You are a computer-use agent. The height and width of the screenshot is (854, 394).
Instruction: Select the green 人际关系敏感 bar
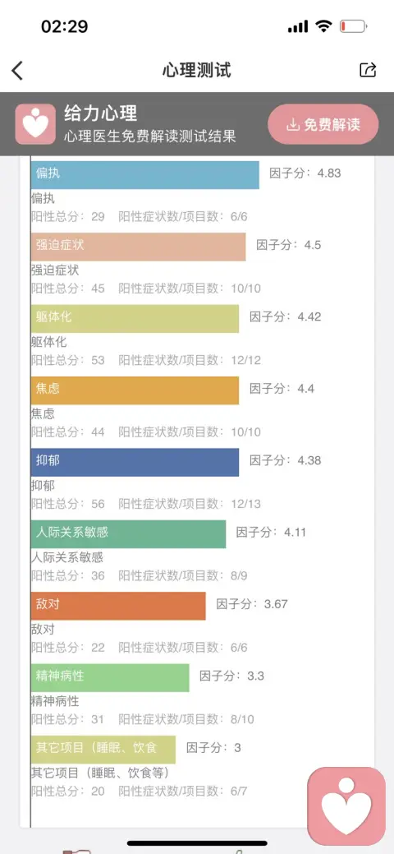(128, 533)
